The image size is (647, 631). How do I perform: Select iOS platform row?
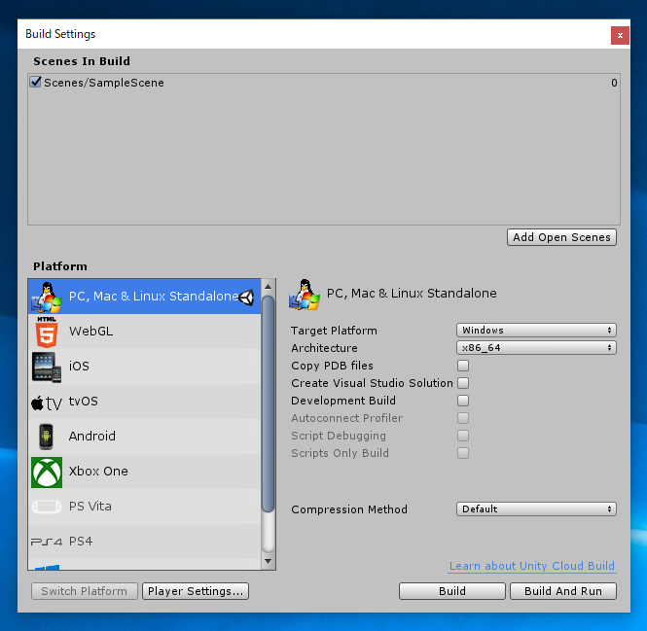tap(144, 367)
